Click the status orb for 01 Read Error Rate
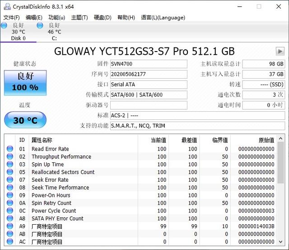Screen dimensions: 289x250 click(x=10, y=149)
